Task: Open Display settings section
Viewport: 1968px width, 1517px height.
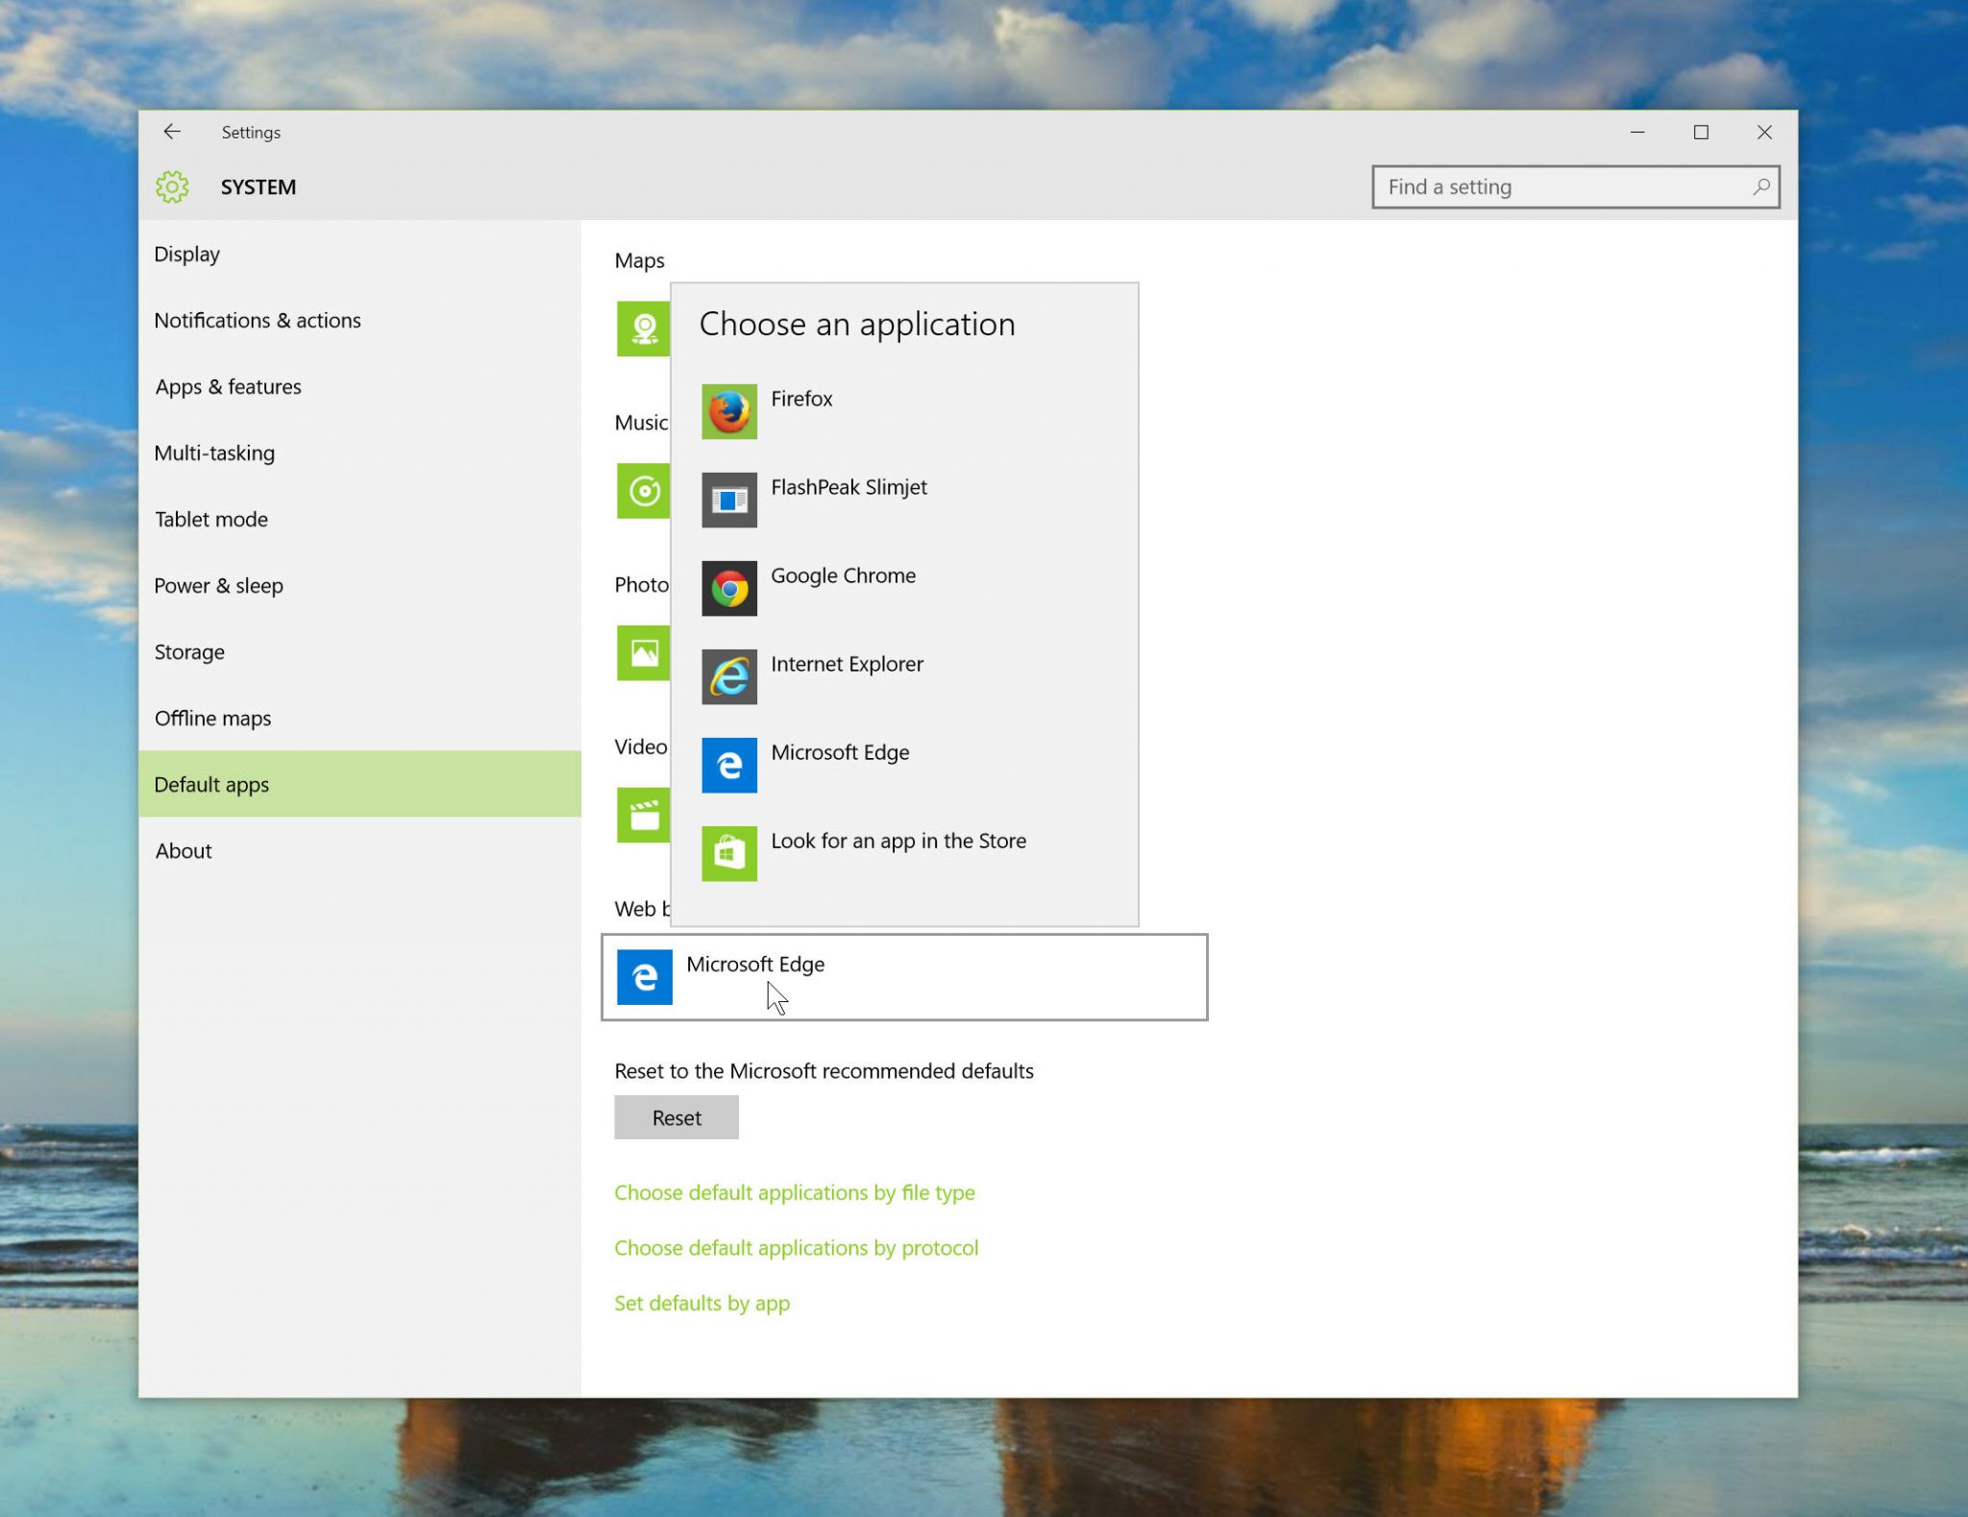Action: tap(184, 252)
